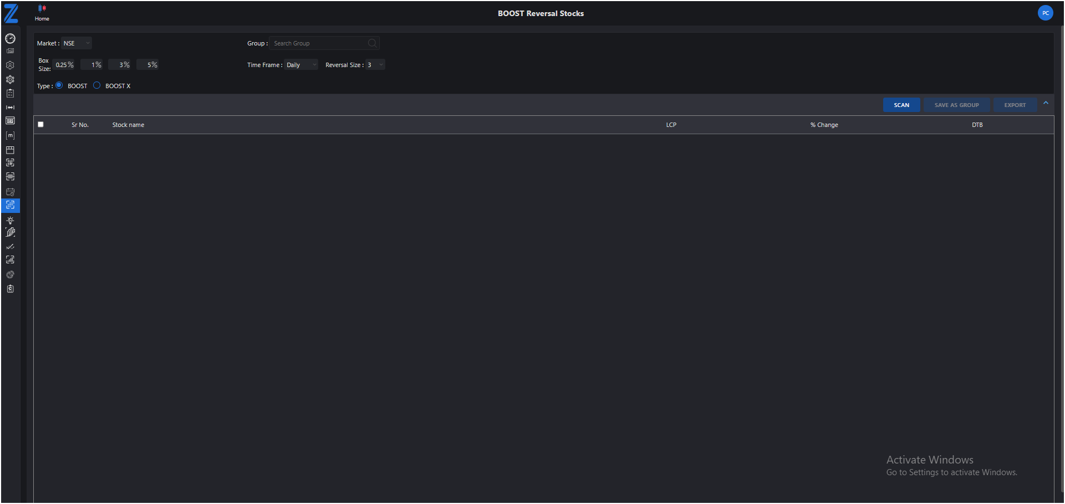Screen dimensions: 1065x504
Task: Sort by Stock name column header
Action: point(128,125)
